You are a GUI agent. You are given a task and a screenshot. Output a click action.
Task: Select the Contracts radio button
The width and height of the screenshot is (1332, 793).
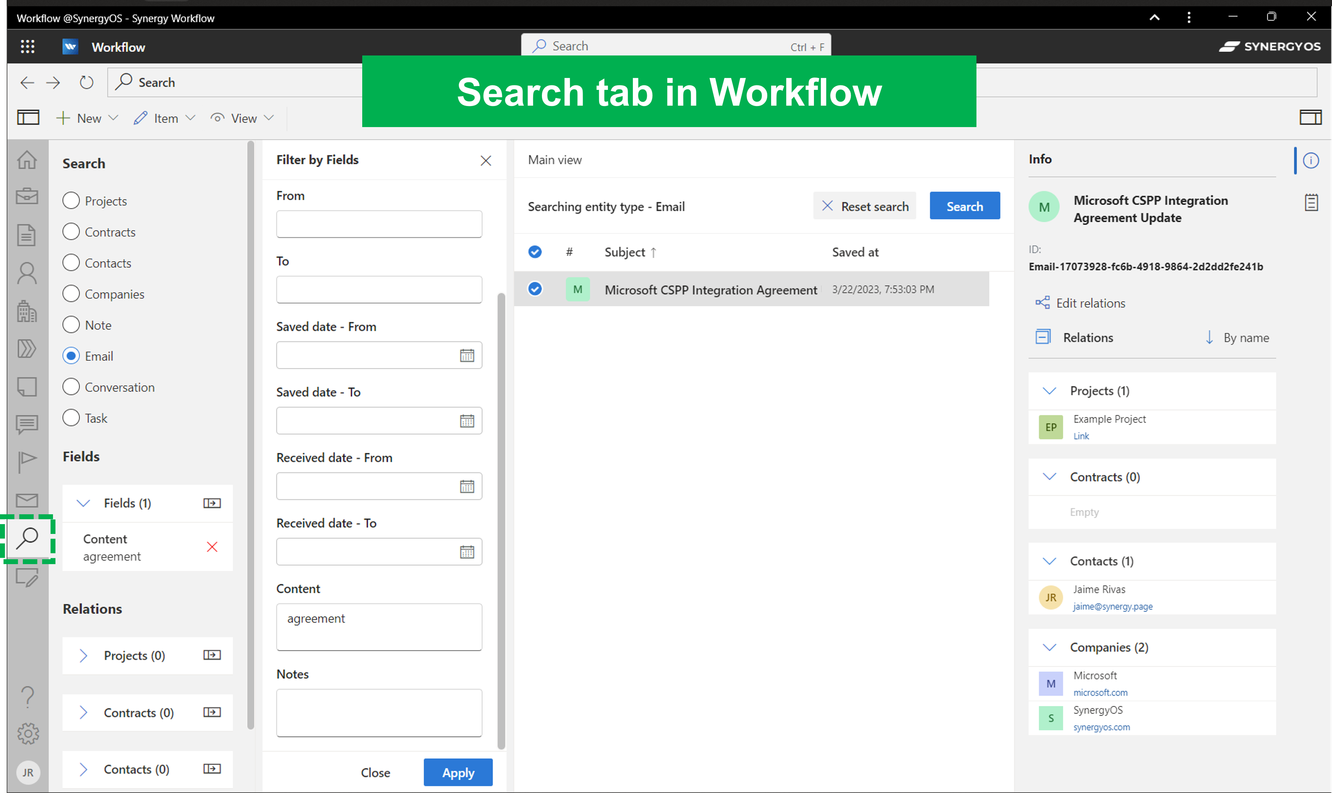(x=71, y=231)
